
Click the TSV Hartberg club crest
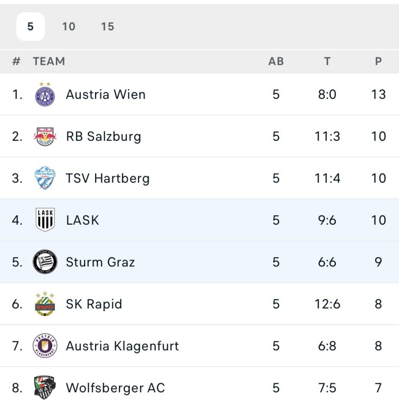point(45,178)
